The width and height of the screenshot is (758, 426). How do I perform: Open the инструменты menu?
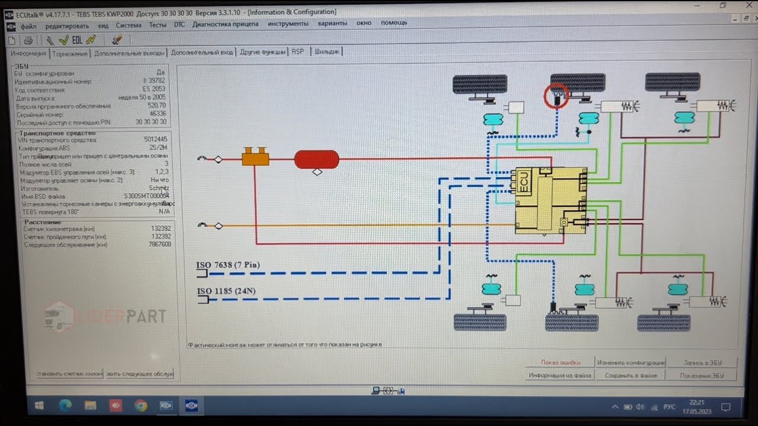coord(288,24)
